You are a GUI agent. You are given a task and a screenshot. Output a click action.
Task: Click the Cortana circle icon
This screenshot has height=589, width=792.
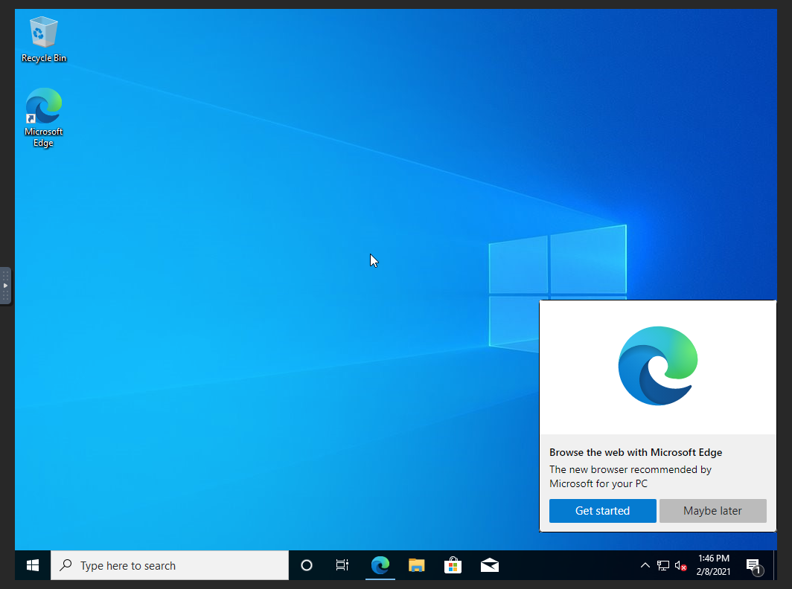306,565
